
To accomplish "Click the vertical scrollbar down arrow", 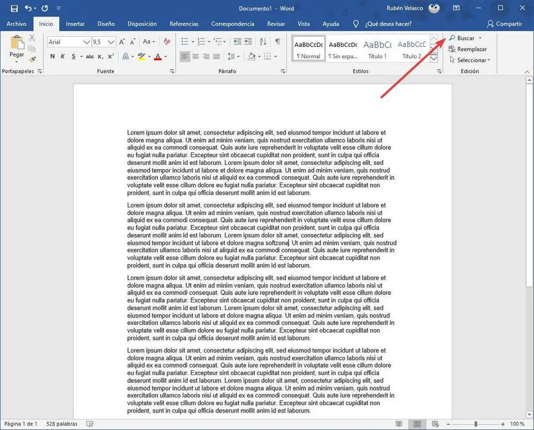I will coord(529,415).
